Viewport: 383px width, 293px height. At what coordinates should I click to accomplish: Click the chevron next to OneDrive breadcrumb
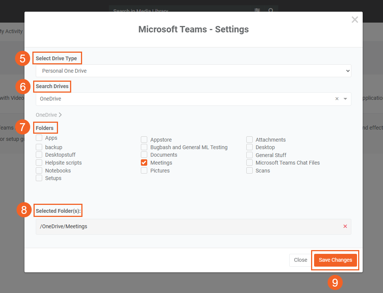click(60, 115)
